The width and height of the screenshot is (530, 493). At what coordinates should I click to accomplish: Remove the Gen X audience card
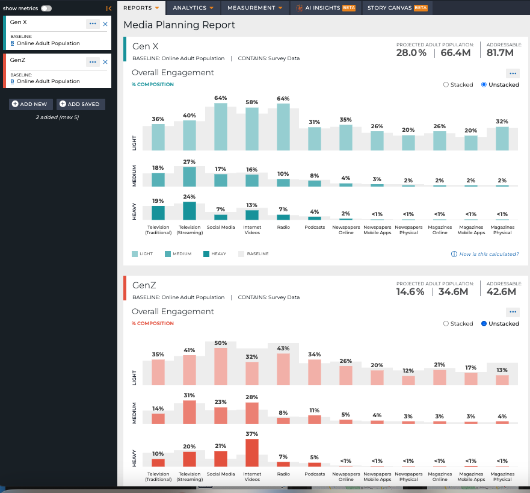[x=105, y=24]
